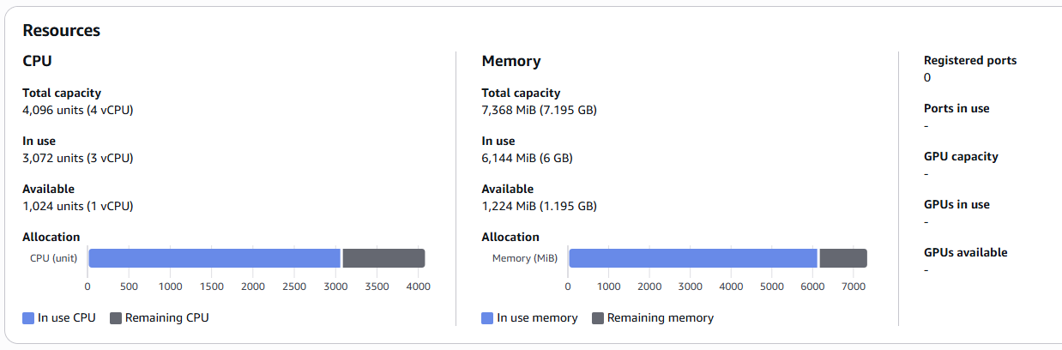
Task: Click the blue in-use segment of CPU bar
Action: pyautogui.click(x=214, y=258)
